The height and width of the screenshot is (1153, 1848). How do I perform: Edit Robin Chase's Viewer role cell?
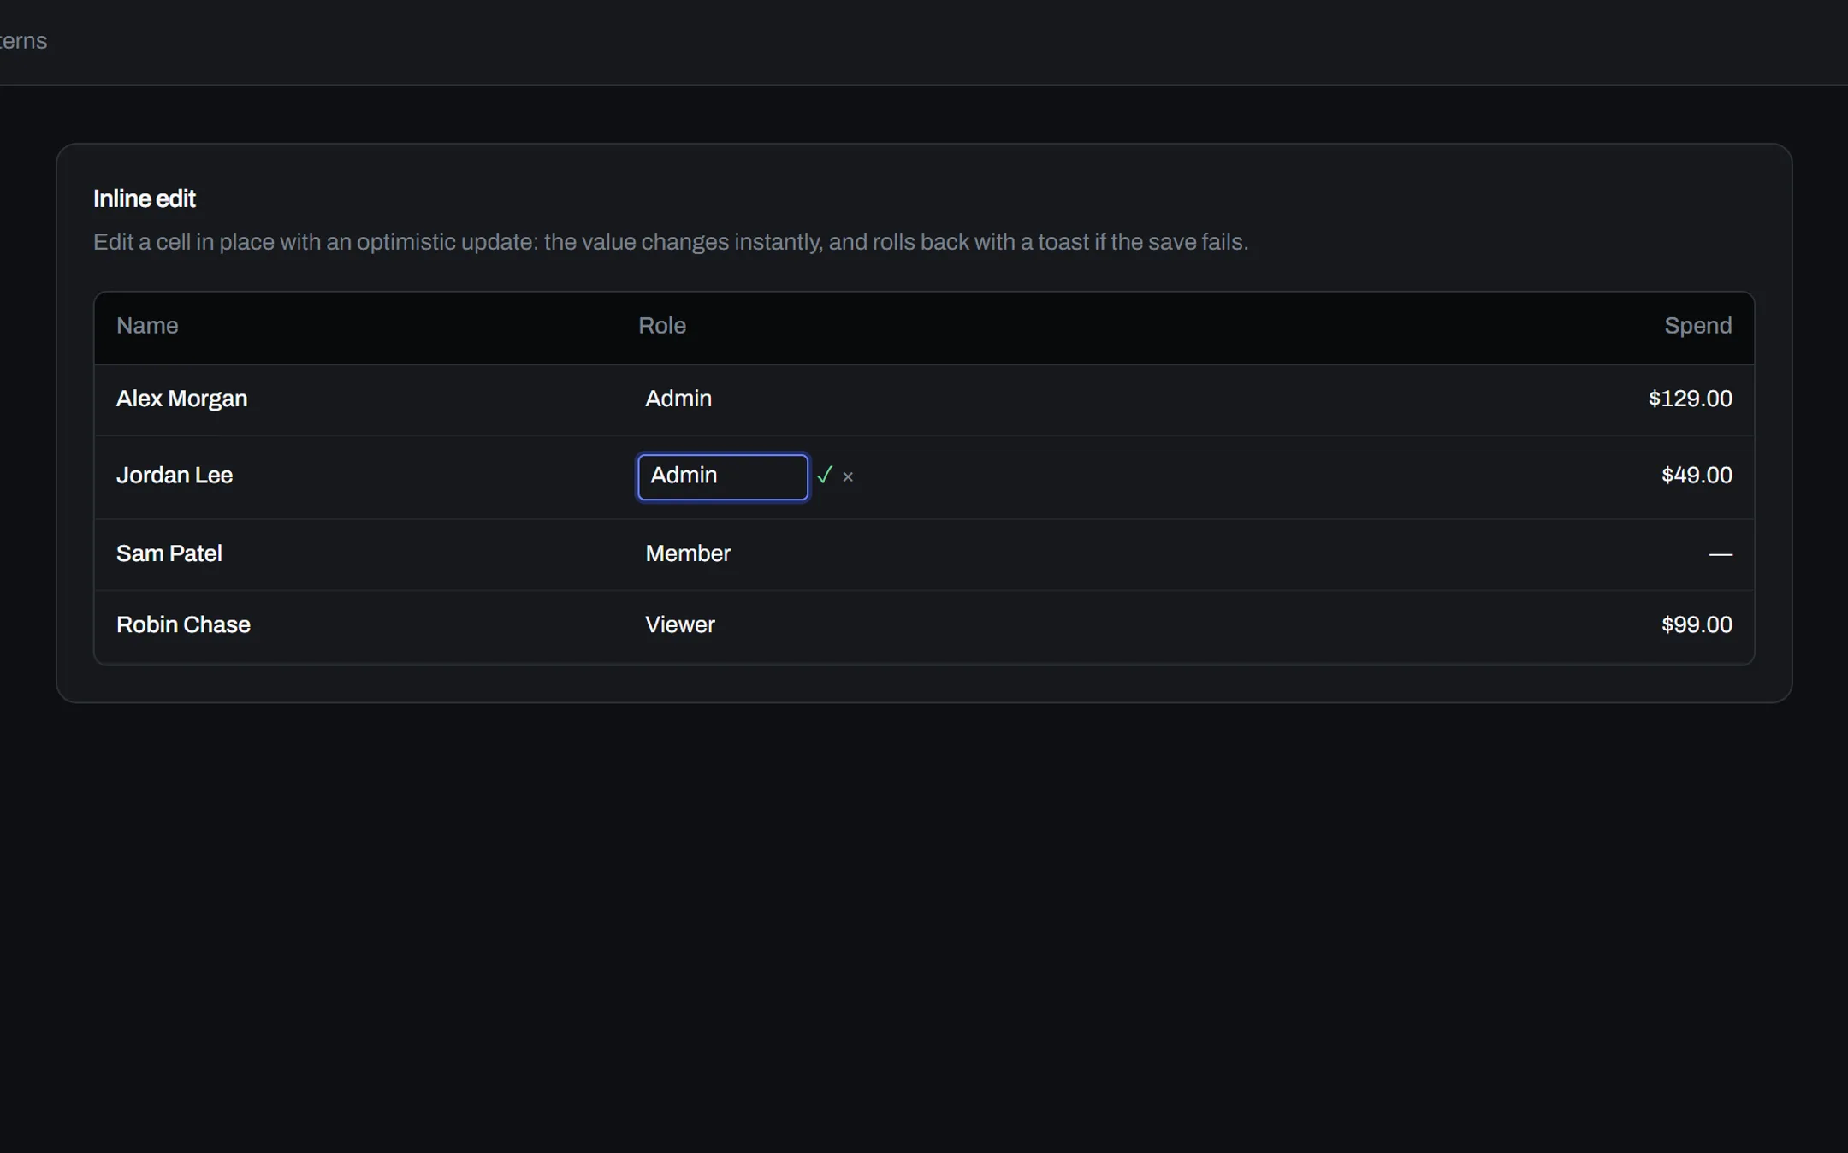point(680,625)
